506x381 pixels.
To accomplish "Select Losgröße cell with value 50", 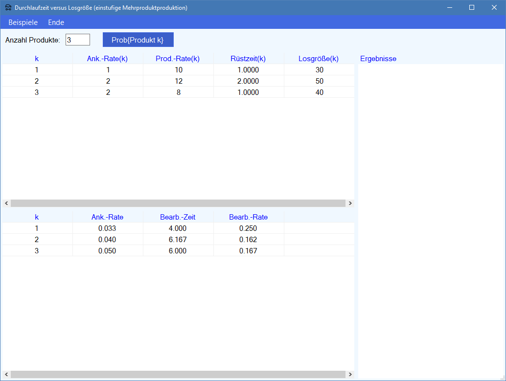I will (x=319, y=81).
